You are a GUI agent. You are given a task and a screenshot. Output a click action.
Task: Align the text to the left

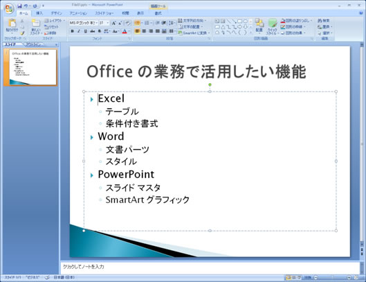(x=138, y=31)
